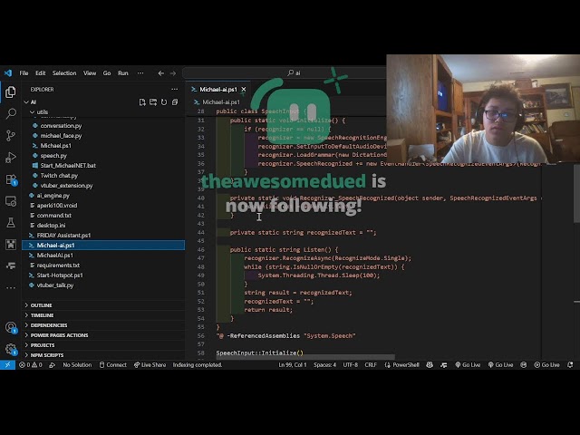
Task: Select the Michael-ai.ps1 editor tab
Action: (218, 89)
